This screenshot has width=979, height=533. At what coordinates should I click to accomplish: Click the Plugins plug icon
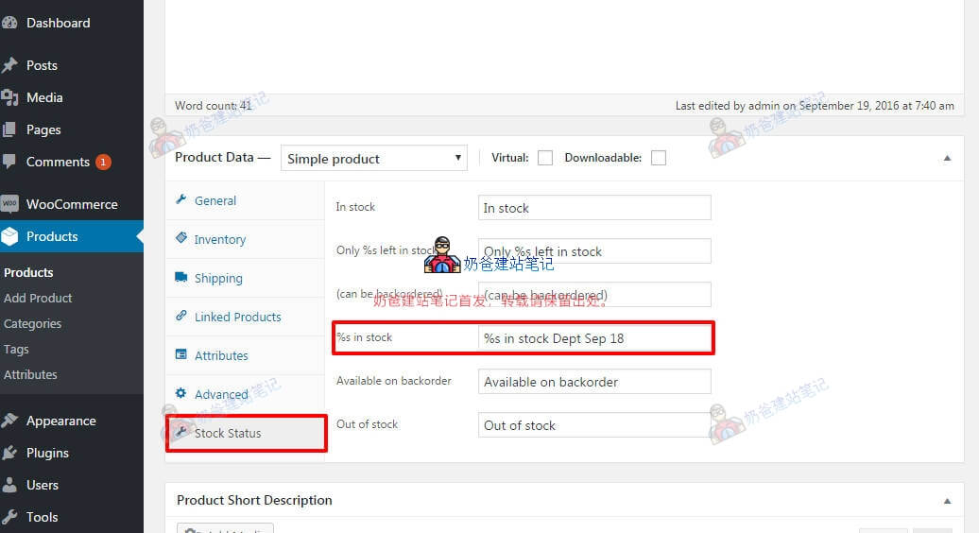coord(9,453)
